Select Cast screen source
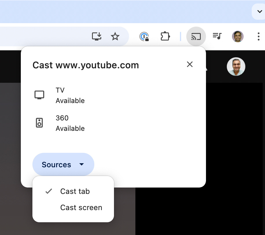The image size is (265, 235). pyautogui.click(x=73, y=208)
